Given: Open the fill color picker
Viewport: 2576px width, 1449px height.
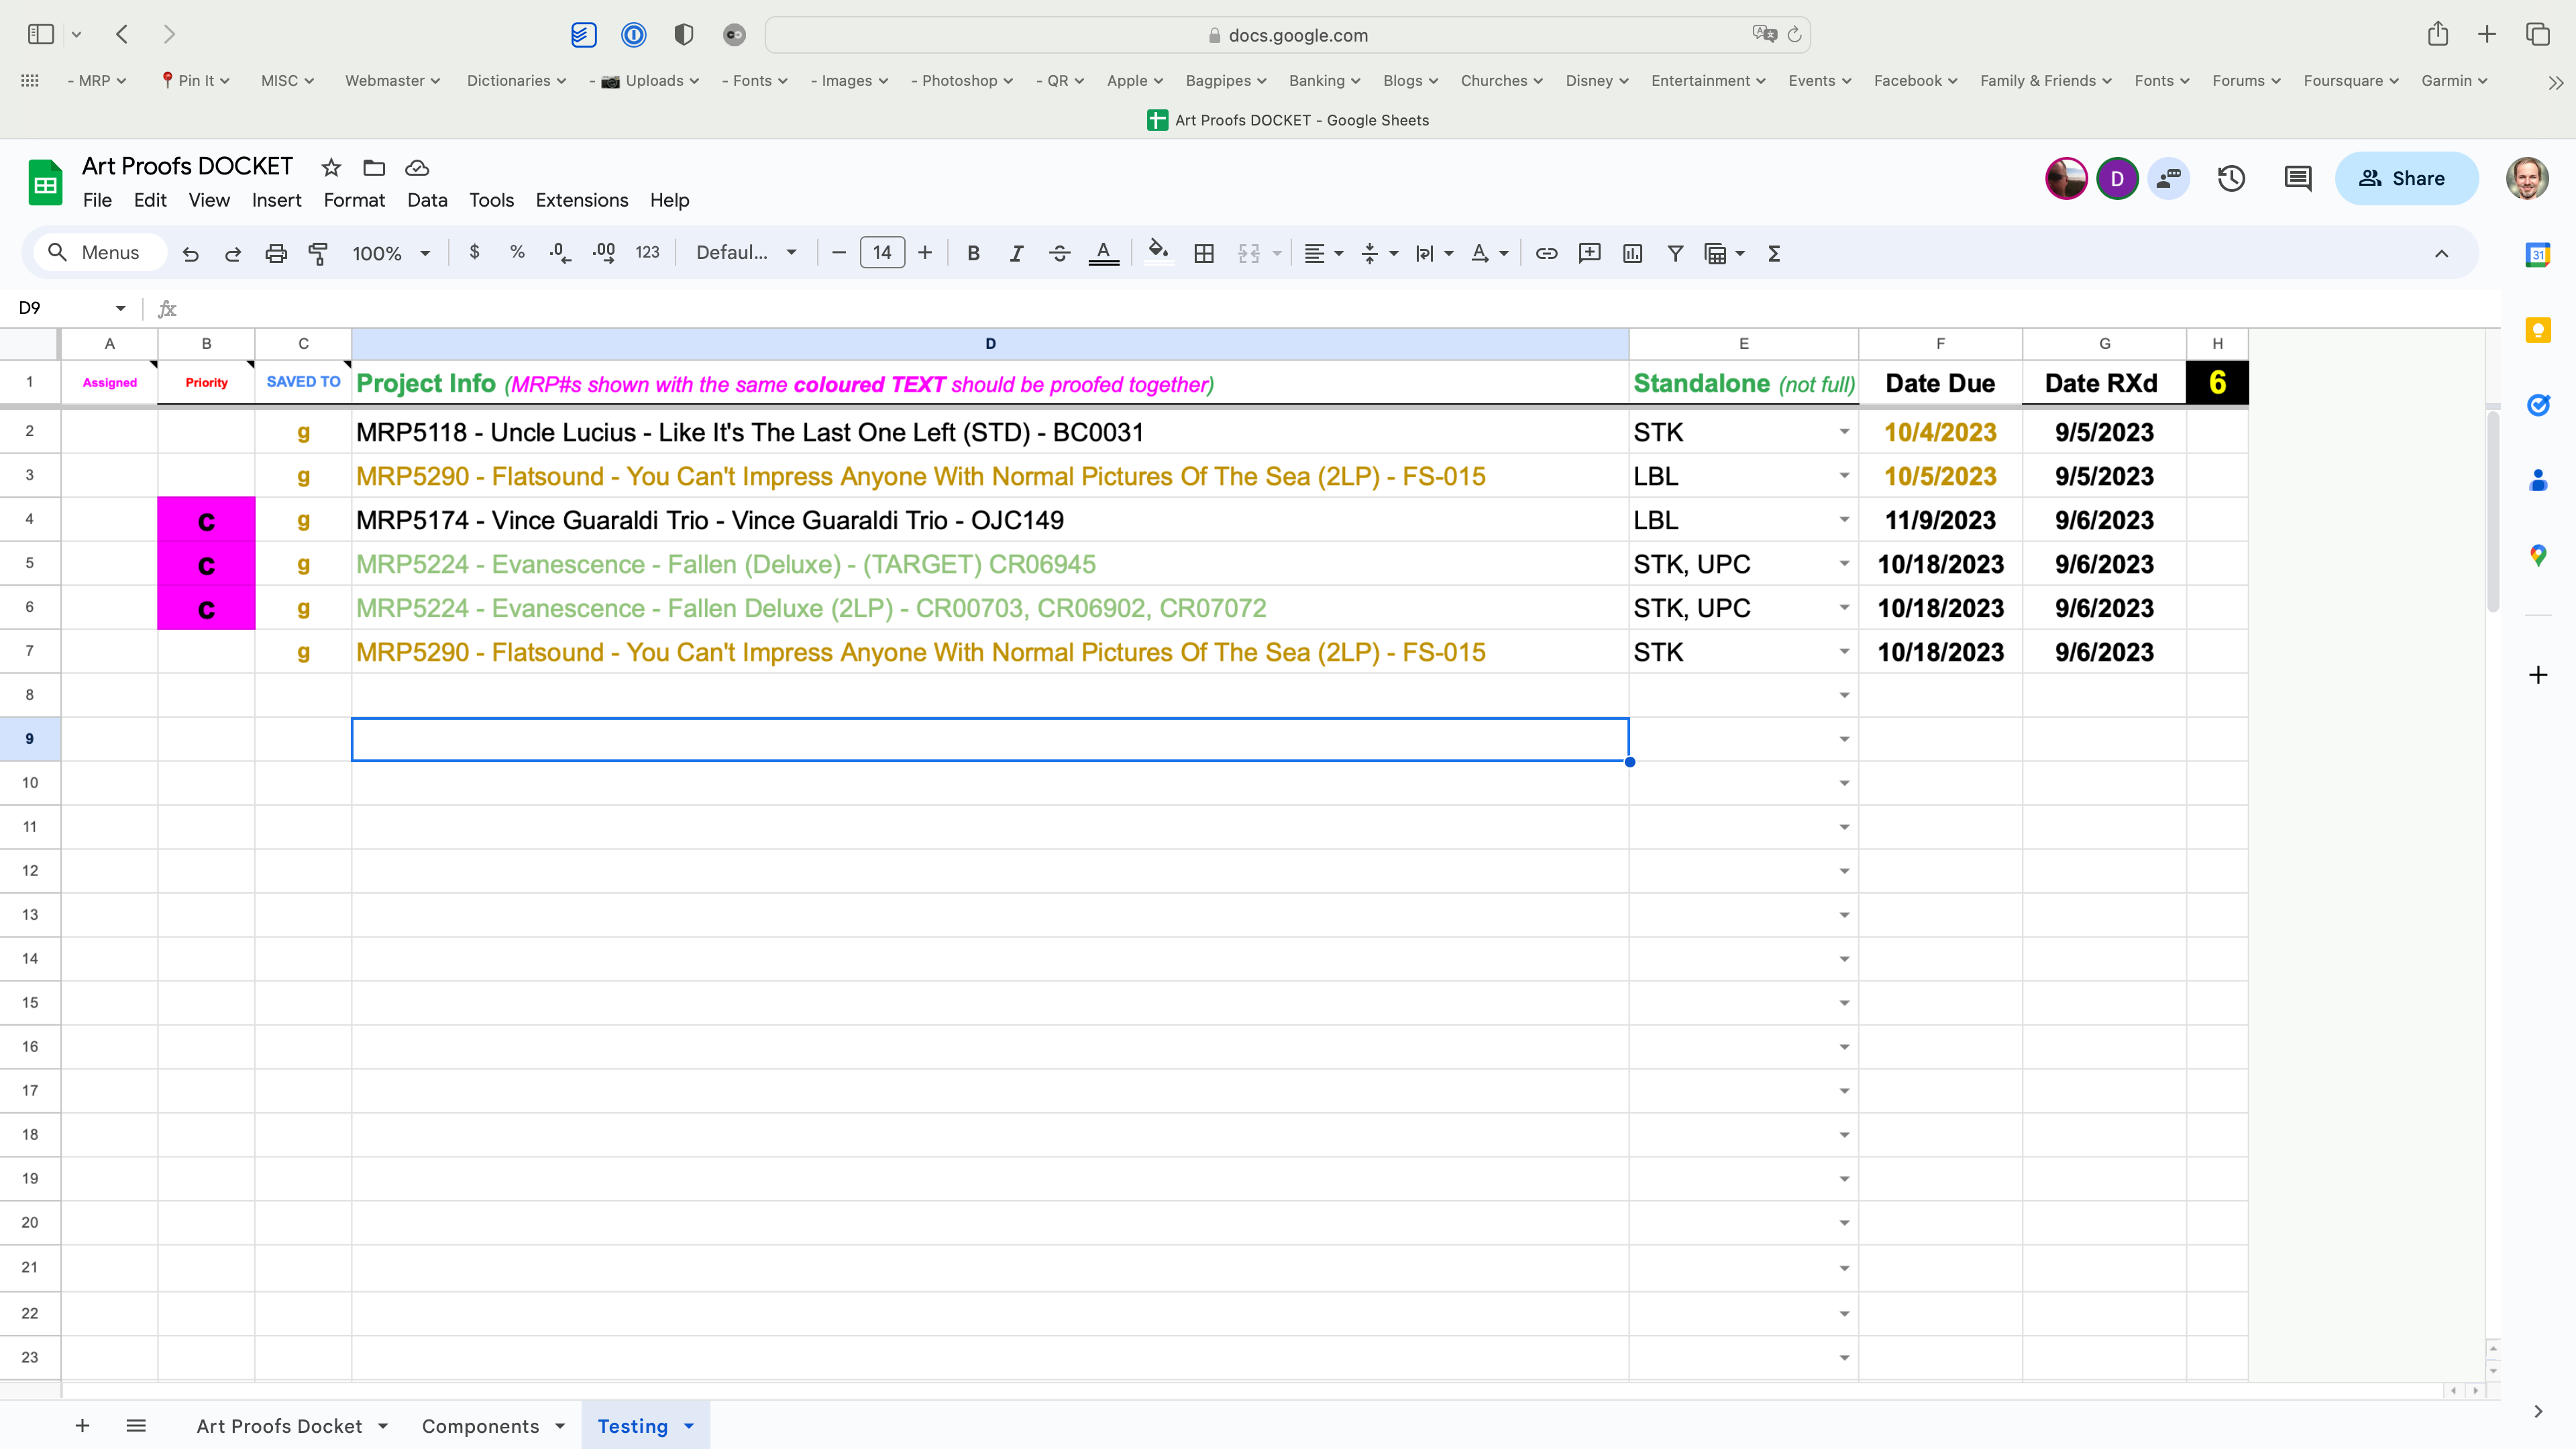Looking at the screenshot, I should [1158, 253].
